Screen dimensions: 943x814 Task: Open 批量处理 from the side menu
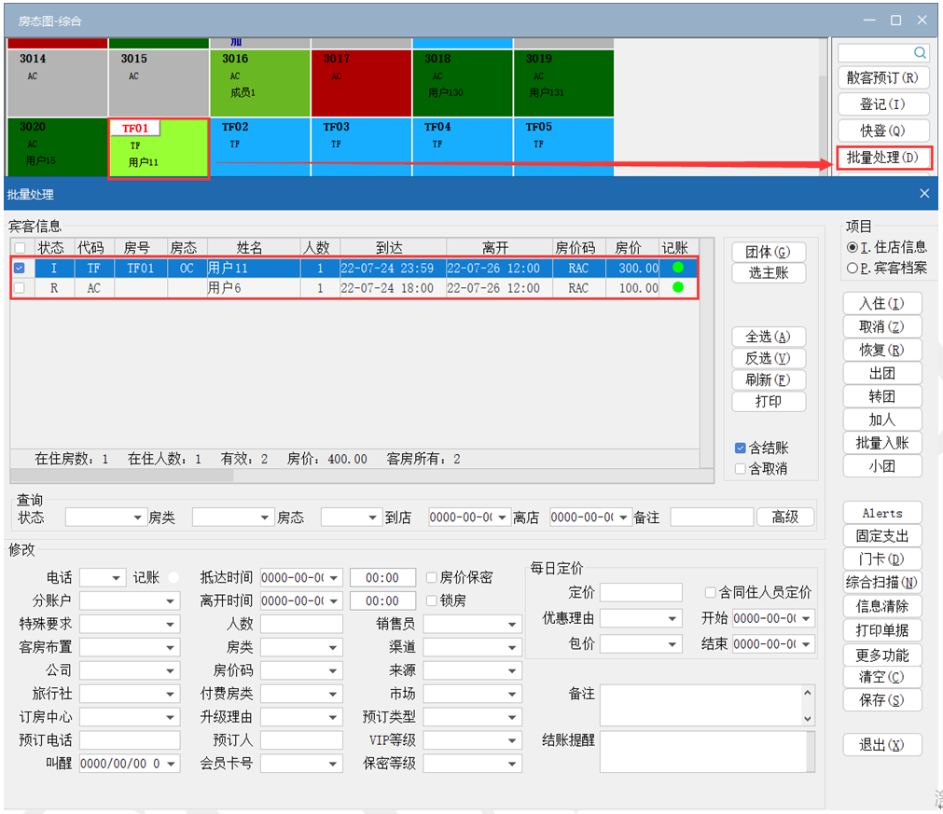(x=882, y=158)
